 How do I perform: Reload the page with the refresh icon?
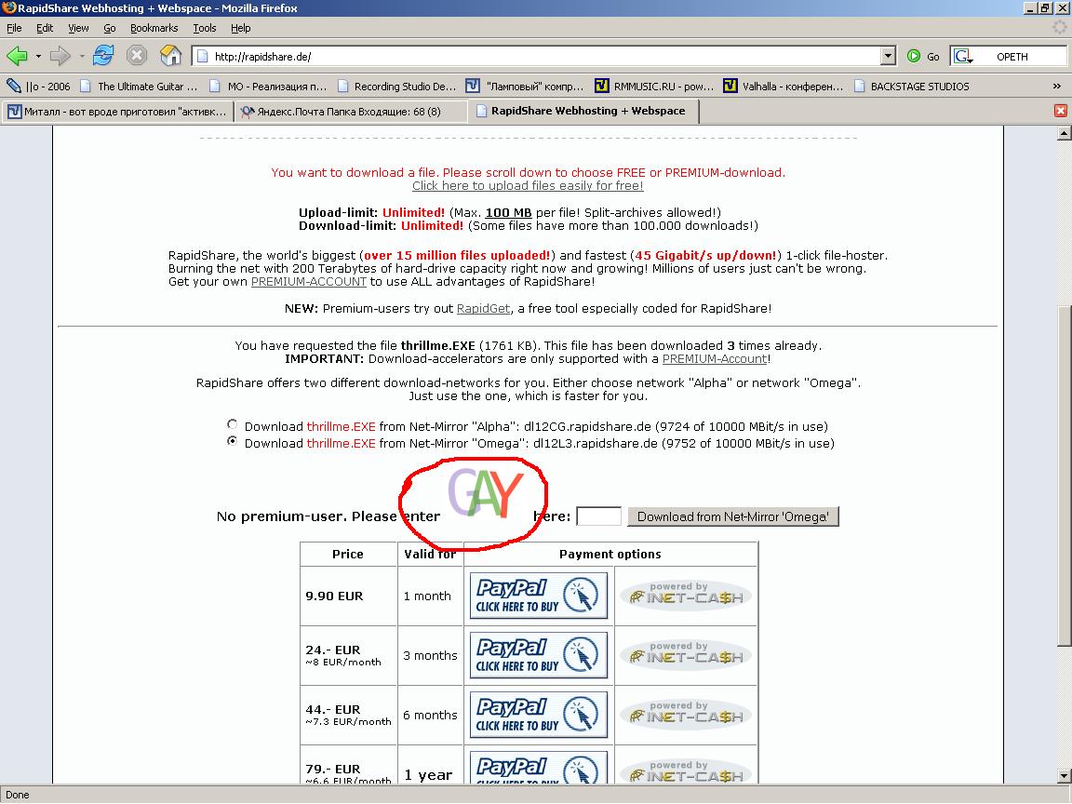(103, 56)
